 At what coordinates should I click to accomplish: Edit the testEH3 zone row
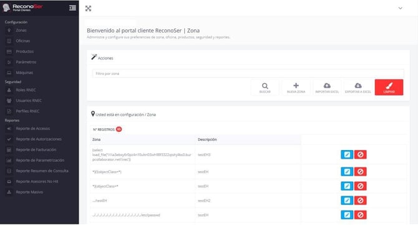(x=347, y=154)
